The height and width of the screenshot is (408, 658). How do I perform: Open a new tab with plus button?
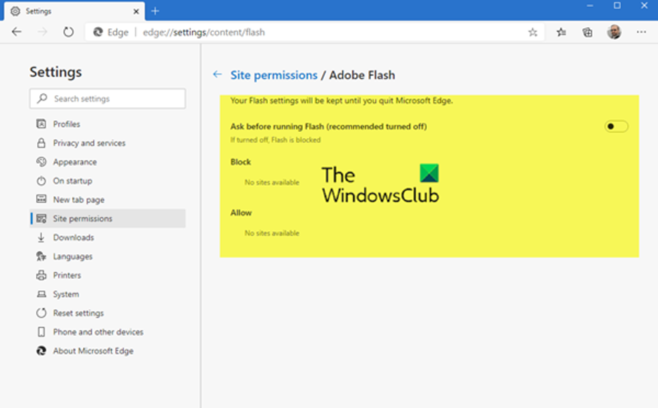[155, 11]
